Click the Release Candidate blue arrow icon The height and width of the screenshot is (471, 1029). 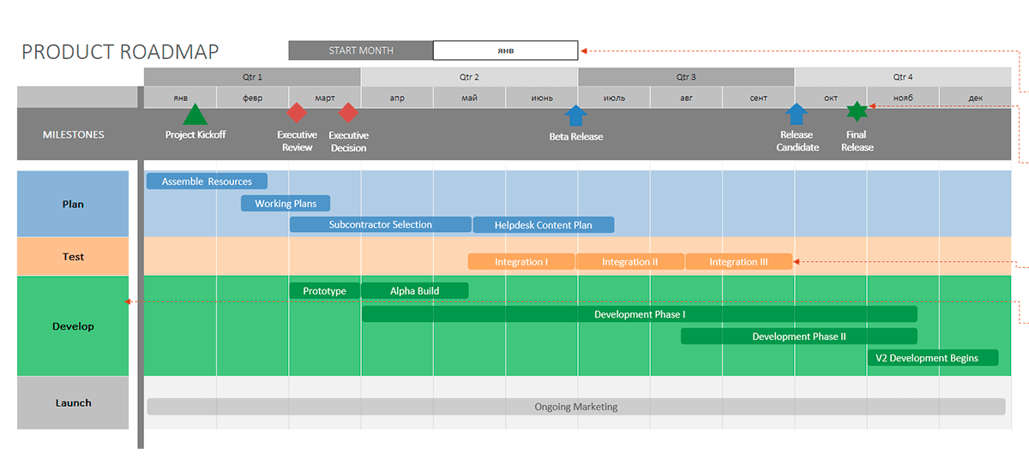click(797, 115)
